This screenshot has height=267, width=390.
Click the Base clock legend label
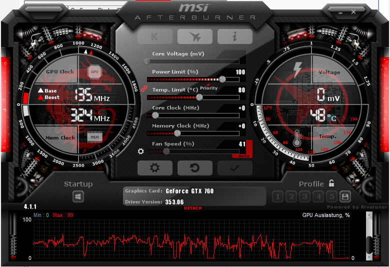coord(47,90)
